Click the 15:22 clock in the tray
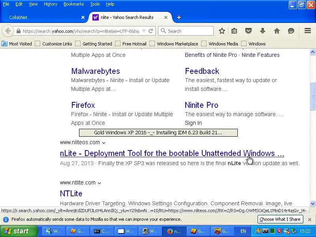 click(305, 231)
